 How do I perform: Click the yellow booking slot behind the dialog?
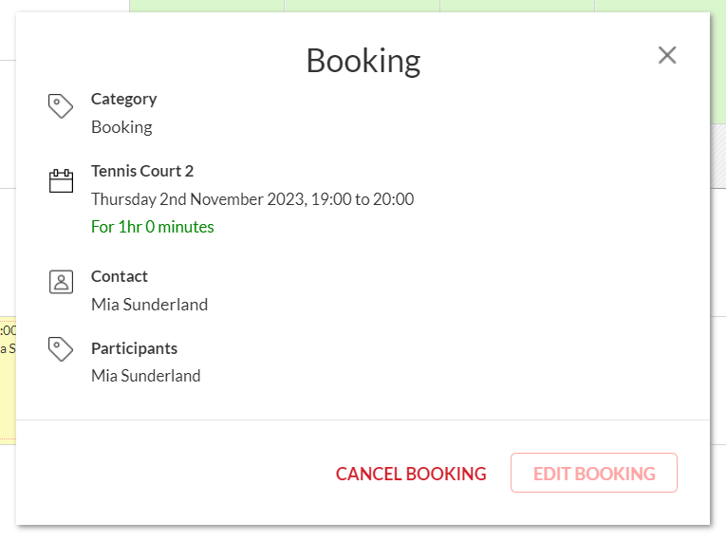pyautogui.click(x=7, y=380)
